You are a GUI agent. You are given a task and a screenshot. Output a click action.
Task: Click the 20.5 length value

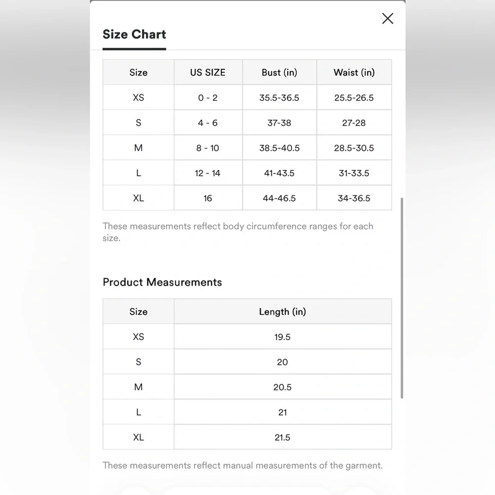click(x=282, y=387)
